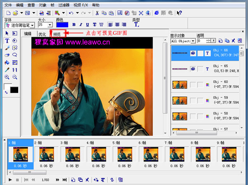Toggle Strikethrough text formatting

94,24
